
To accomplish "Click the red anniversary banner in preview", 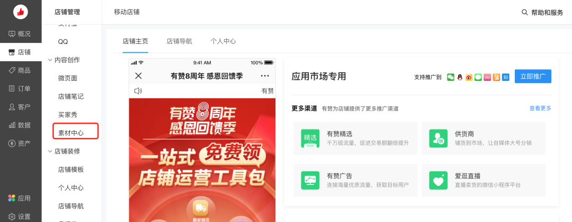I will [202, 160].
